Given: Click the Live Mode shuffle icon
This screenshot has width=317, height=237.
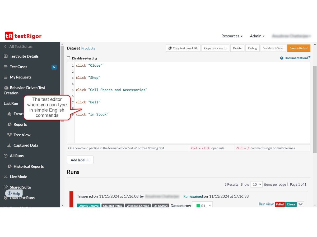Looking at the screenshot, I should tap(6, 177).
